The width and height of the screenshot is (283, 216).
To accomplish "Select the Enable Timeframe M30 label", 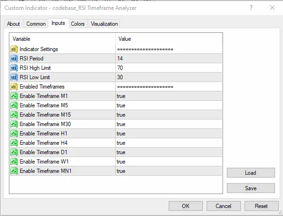I will tap(45, 124).
